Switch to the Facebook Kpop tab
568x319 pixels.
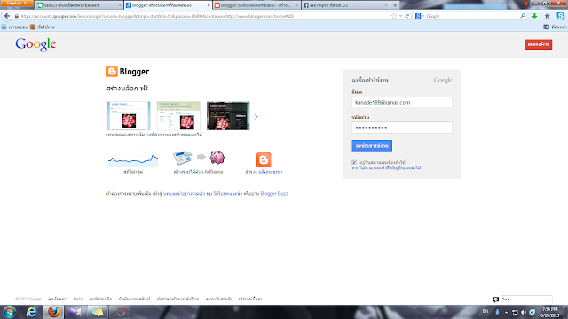pos(345,5)
